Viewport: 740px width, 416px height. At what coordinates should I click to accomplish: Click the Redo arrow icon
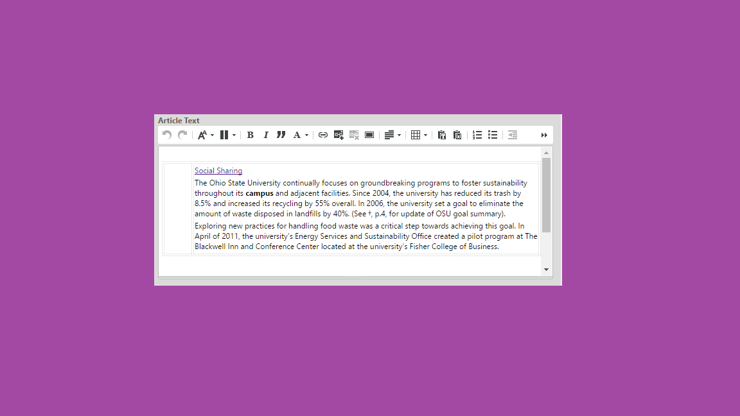(182, 135)
